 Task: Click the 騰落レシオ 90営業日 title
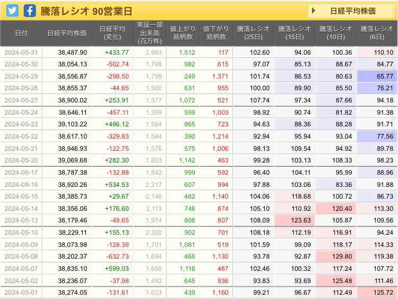coord(86,11)
